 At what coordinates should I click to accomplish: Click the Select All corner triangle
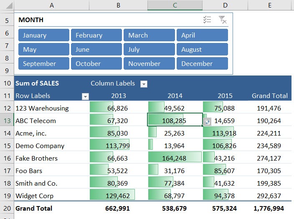coord(9,5)
